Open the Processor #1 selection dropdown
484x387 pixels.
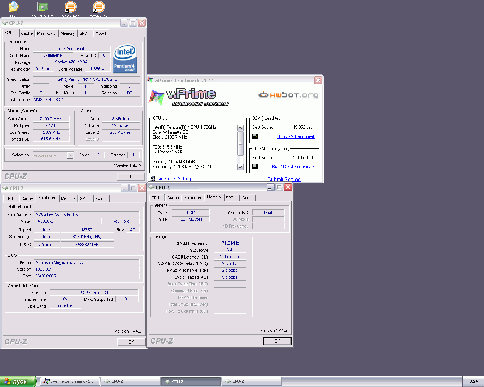coord(70,155)
